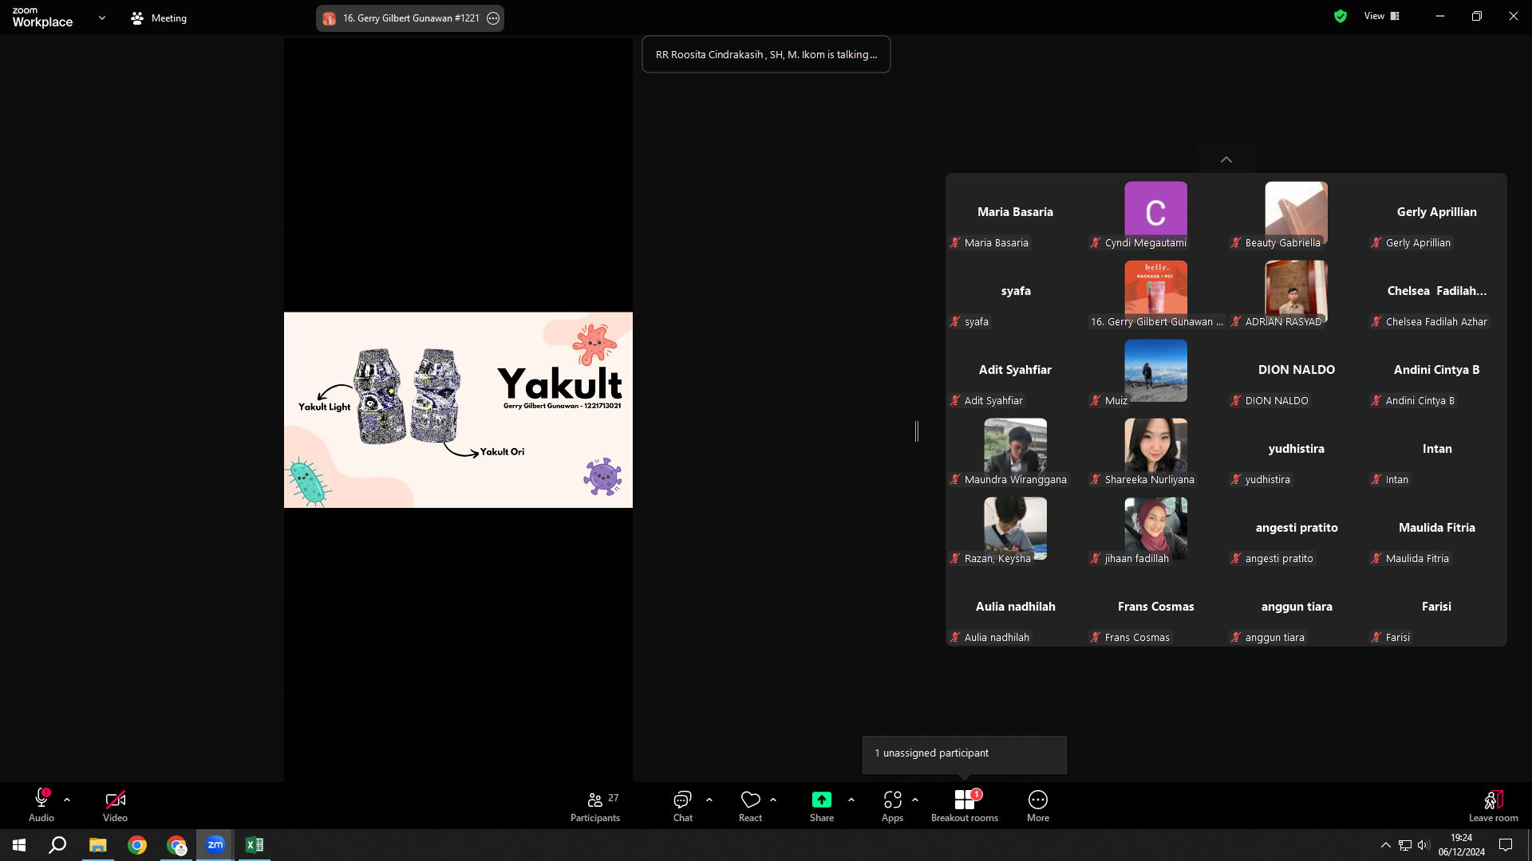Click the muted mic icon beside Maulida Fitria
Image resolution: width=1532 pixels, height=861 pixels.
[x=1376, y=558]
